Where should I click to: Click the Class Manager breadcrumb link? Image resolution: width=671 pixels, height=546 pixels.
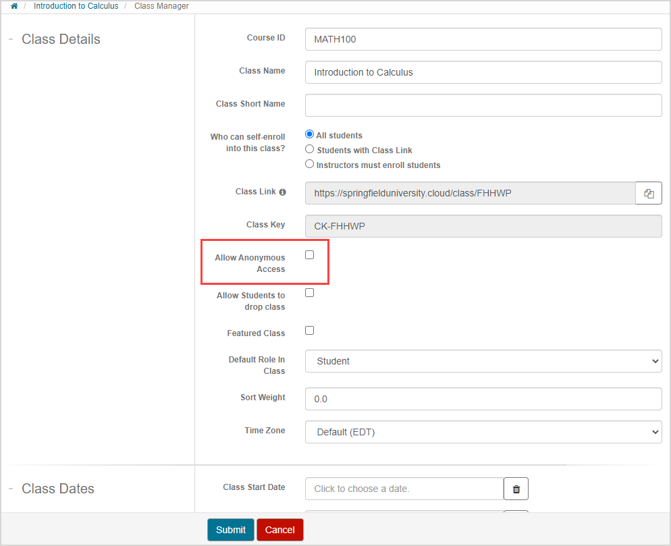pyautogui.click(x=161, y=5)
